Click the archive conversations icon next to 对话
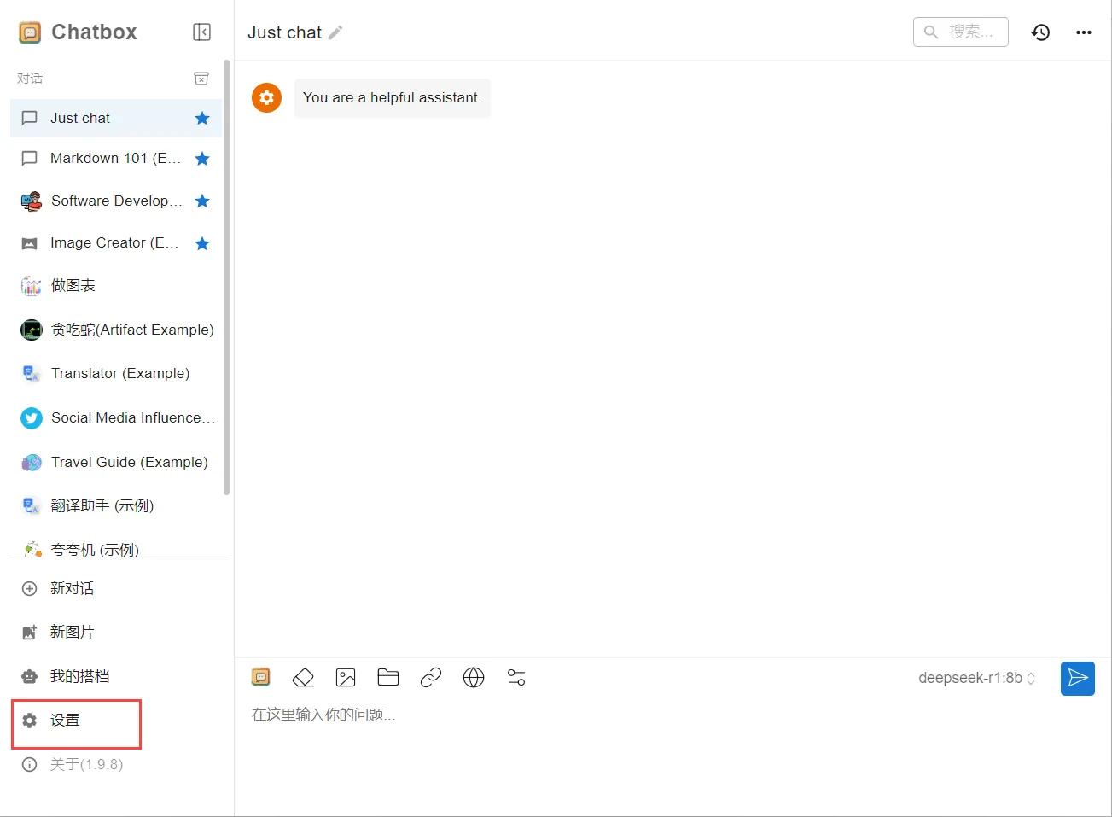Screen dimensions: 1112x817 pyautogui.click(x=201, y=79)
